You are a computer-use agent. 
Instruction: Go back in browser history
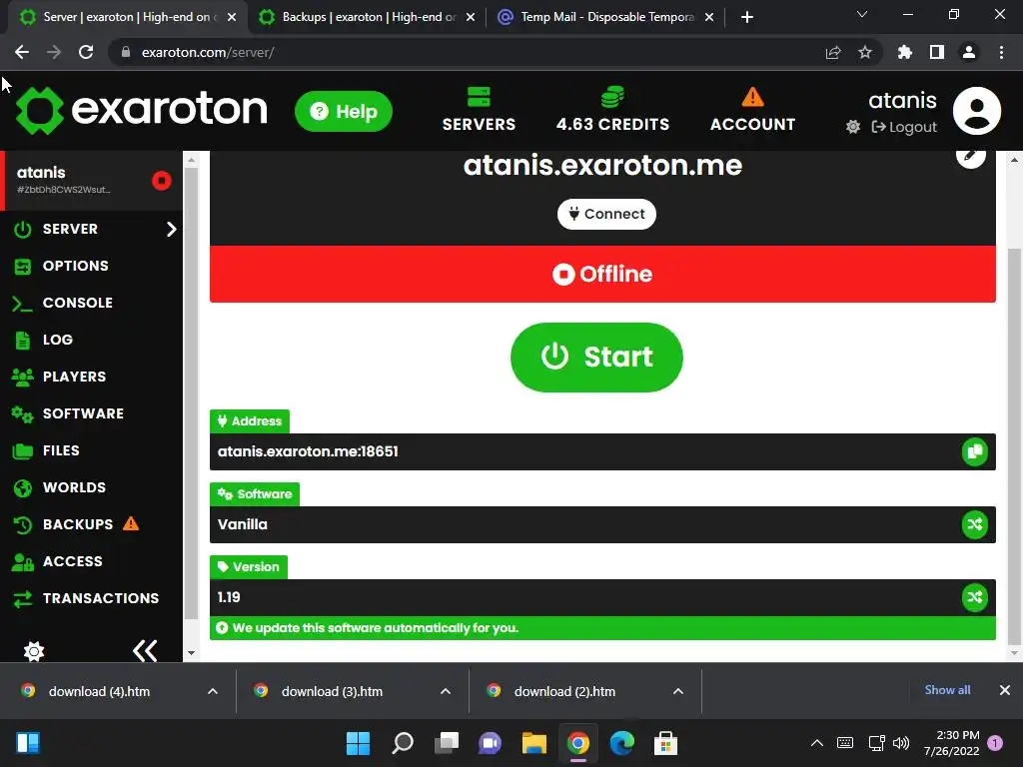[x=22, y=52]
